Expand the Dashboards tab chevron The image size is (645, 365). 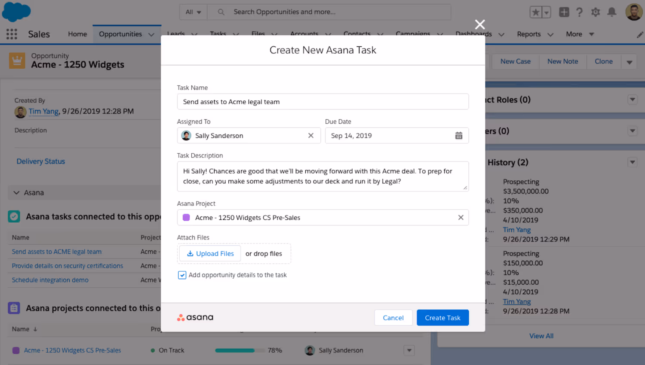[501, 34]
